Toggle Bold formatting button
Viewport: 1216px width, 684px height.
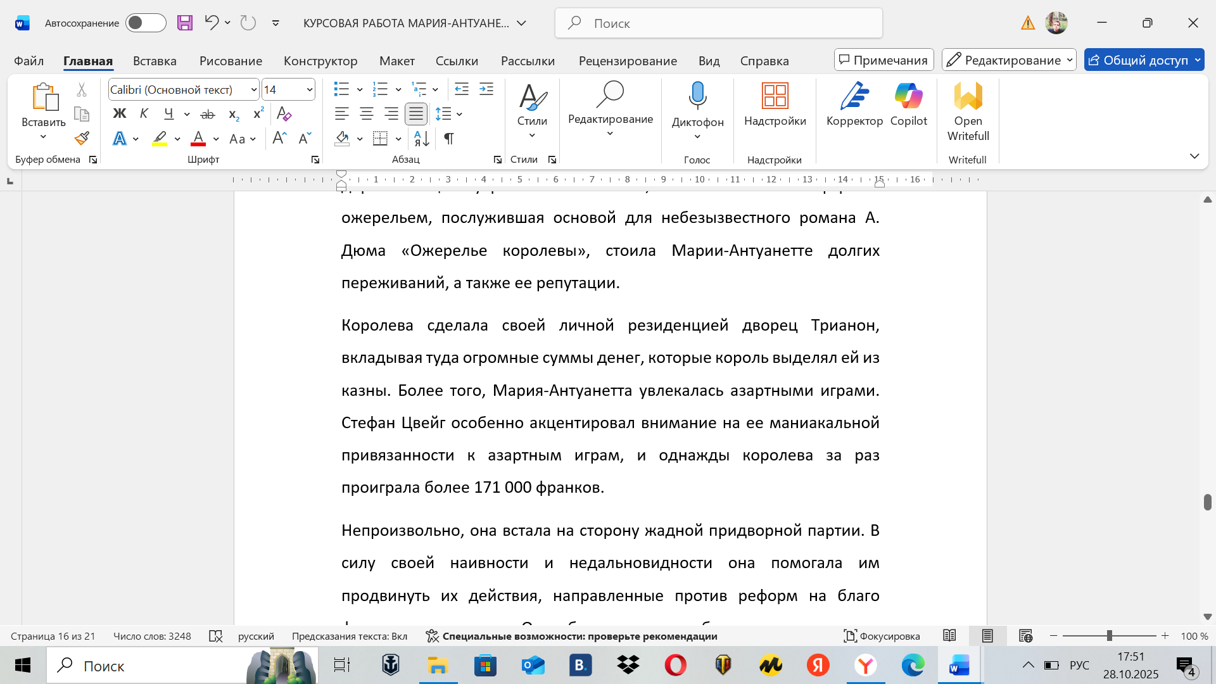tap(119, 114)
